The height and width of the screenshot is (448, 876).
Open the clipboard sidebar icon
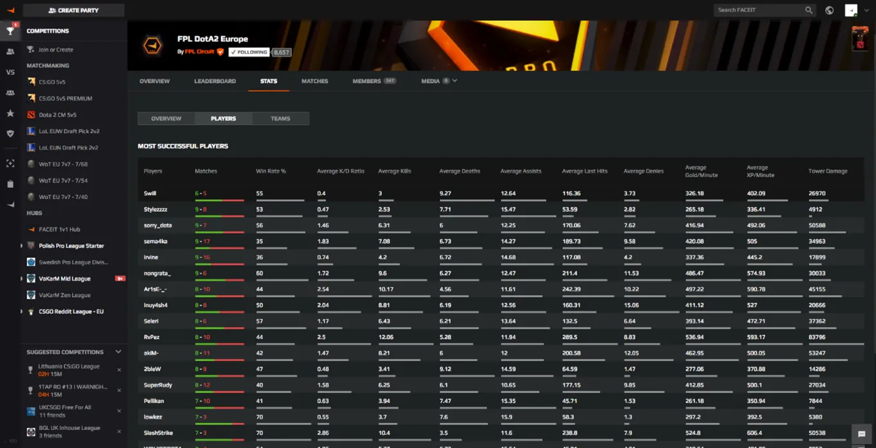click(x=10, y=184)
